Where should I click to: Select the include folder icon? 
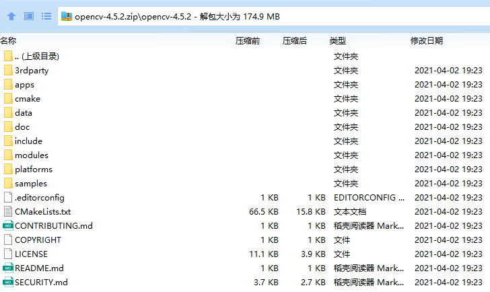point(8,141)
